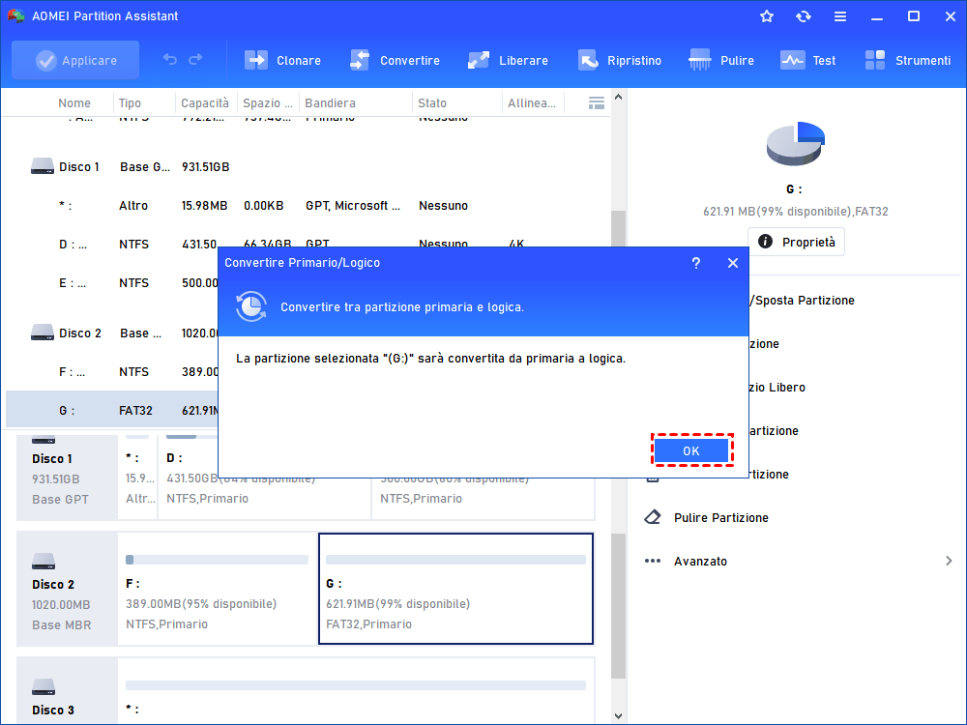Select the Disco 2 block in disk map
Image resolution: width=967 pixels, height=725 pixels.
[67, 590]
